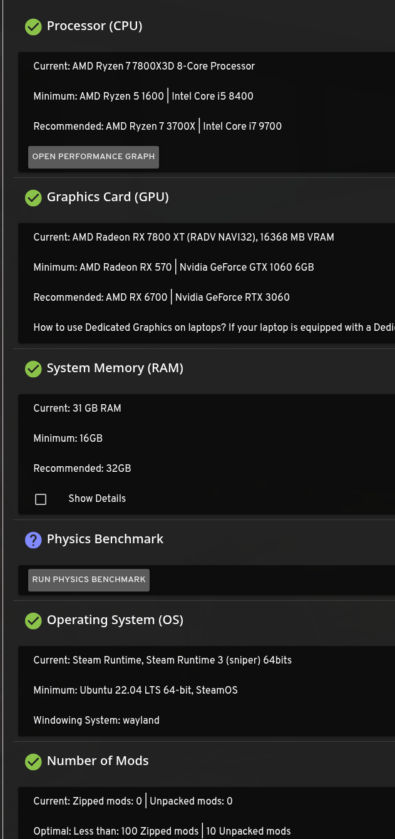Click the Operating System (OS) section title
The height and width of the screenshot is (839, 395).
(x=115, y=620)
